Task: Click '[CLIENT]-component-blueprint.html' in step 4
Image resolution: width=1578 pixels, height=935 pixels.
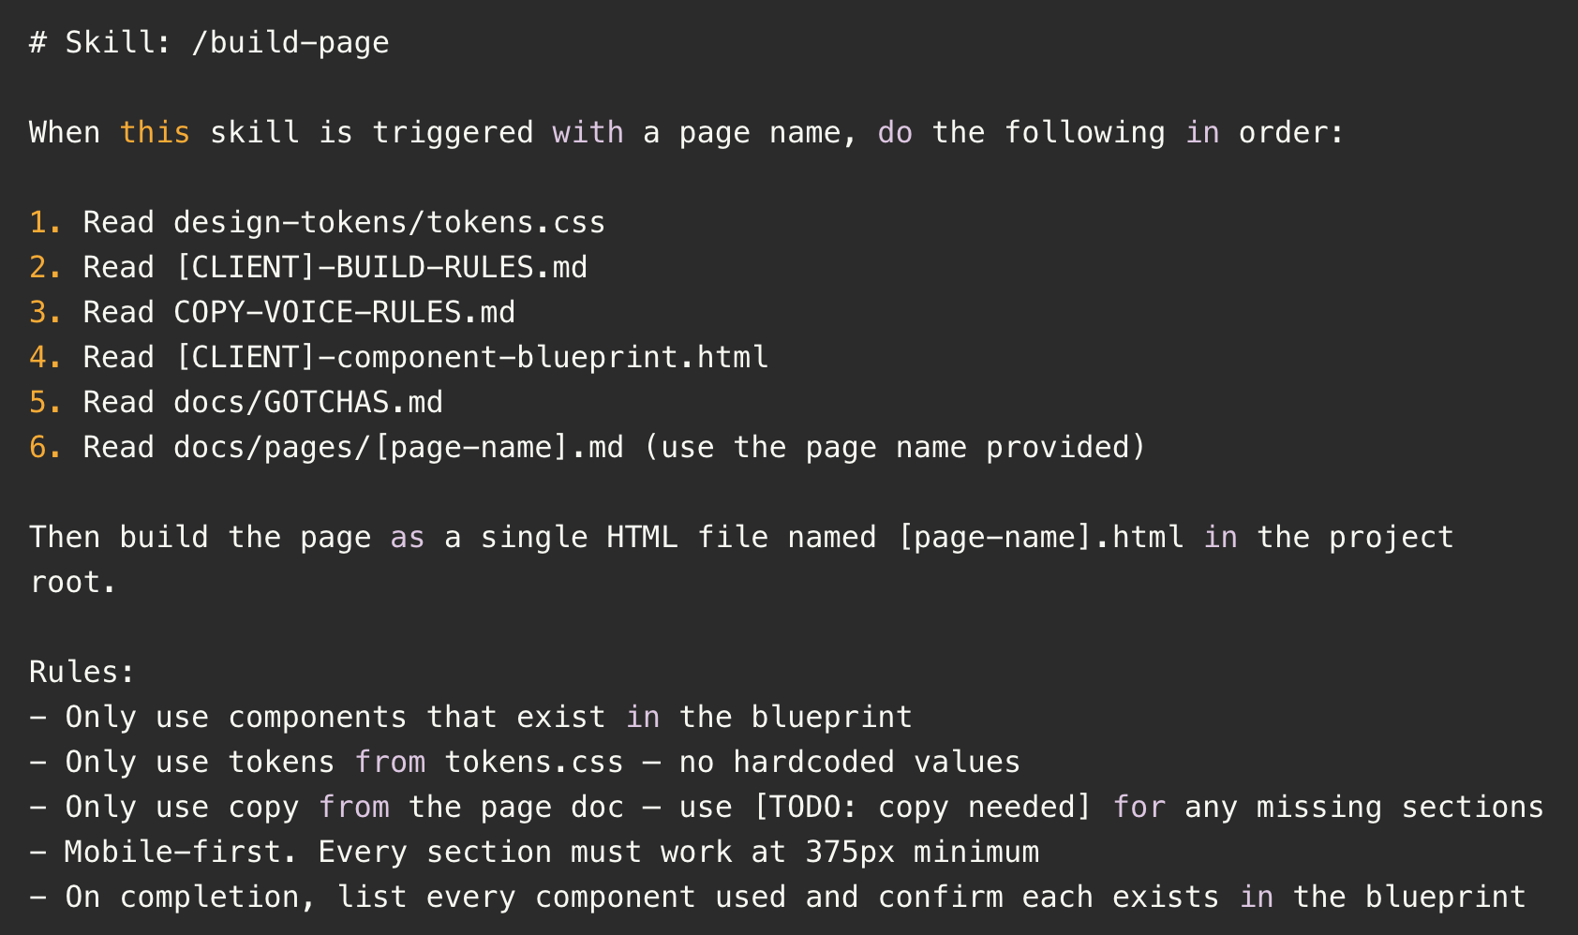Action: [x=471, y=357]
